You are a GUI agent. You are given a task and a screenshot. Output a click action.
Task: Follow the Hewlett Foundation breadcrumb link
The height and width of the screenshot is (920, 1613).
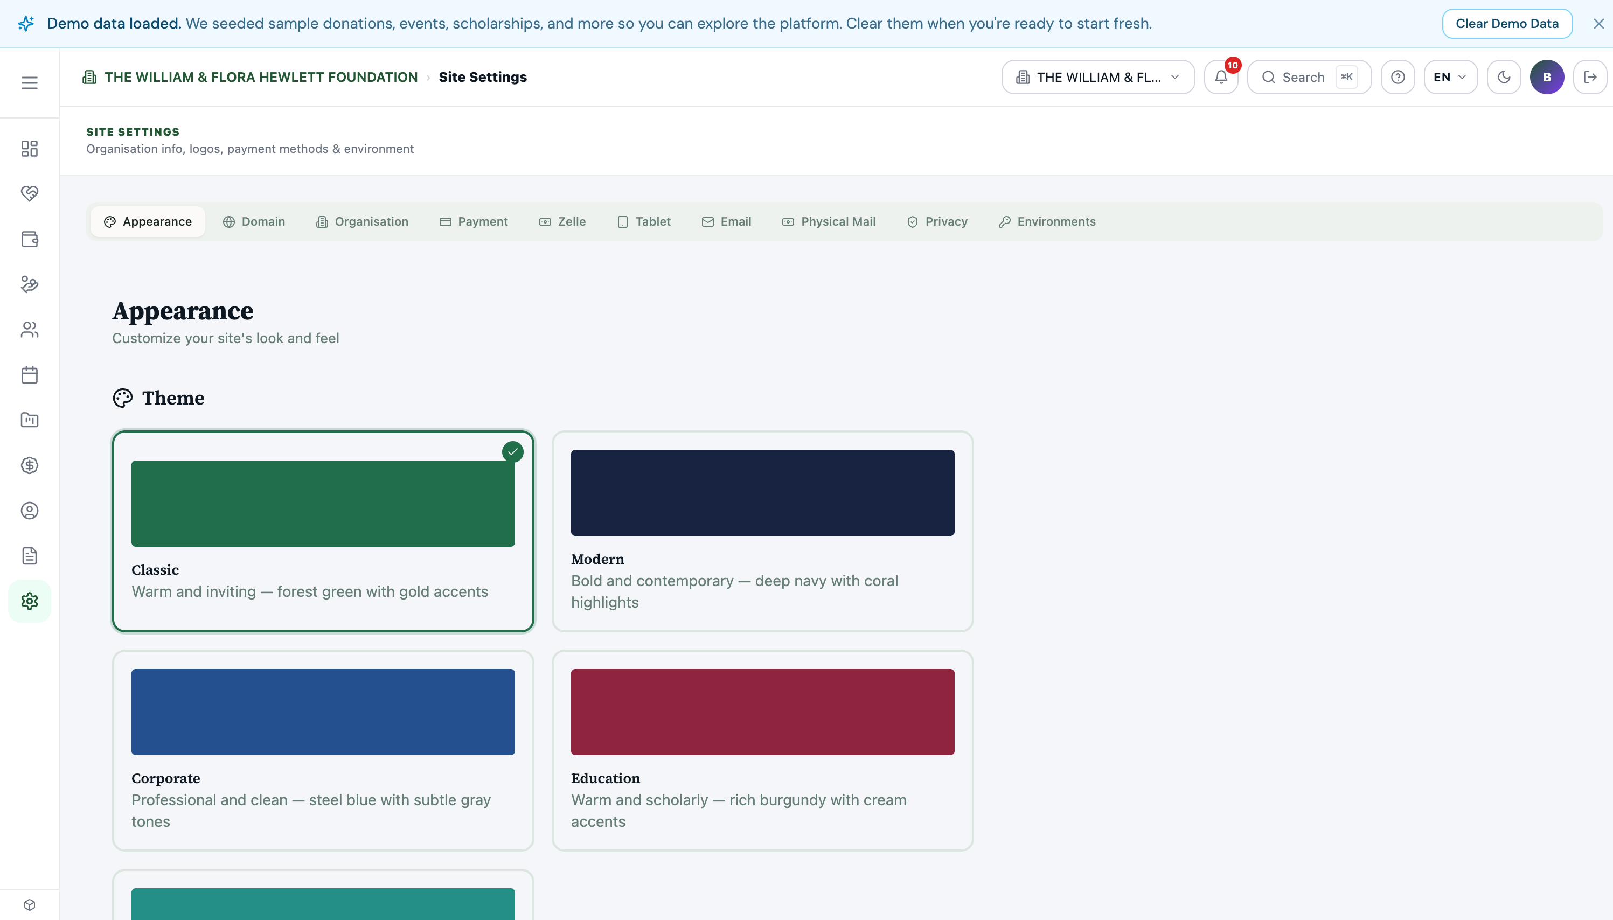click(x=261, y=77)
